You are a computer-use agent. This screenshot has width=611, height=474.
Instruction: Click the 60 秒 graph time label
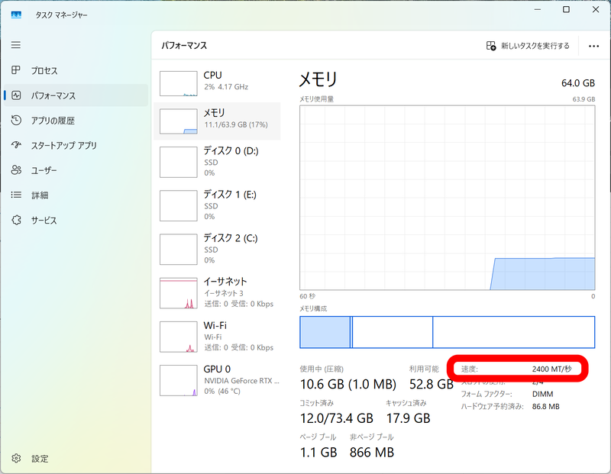[x=308, y=296]
